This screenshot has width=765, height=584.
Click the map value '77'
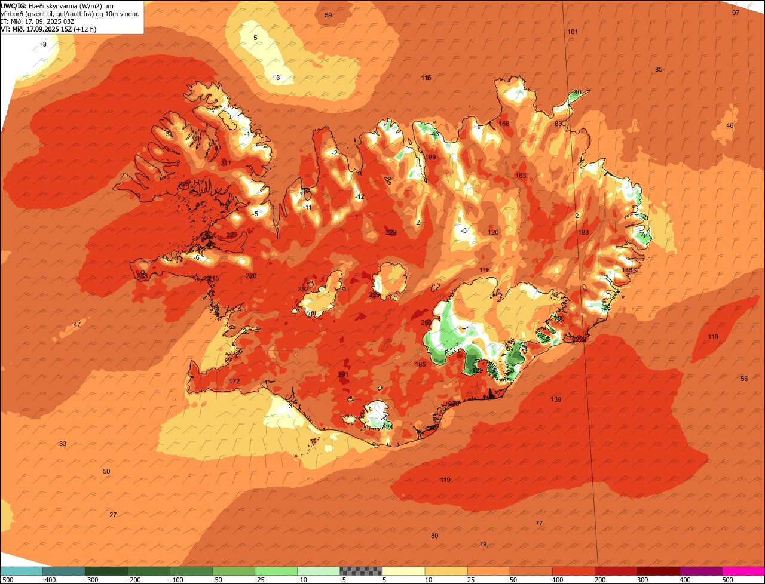pos(539,524)
